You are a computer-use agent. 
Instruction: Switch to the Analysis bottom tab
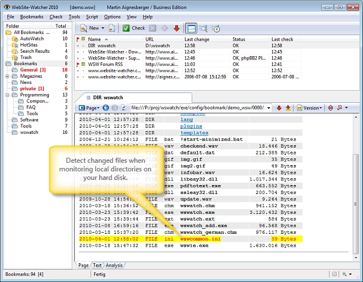pos(114,266)
